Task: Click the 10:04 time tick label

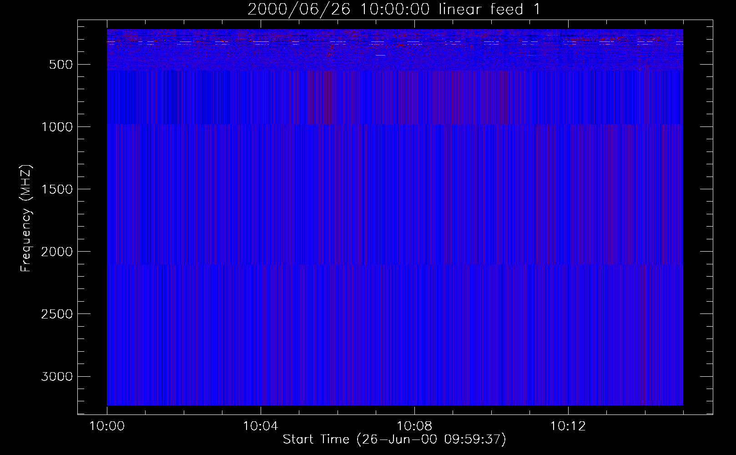Action: click(261, 426)
